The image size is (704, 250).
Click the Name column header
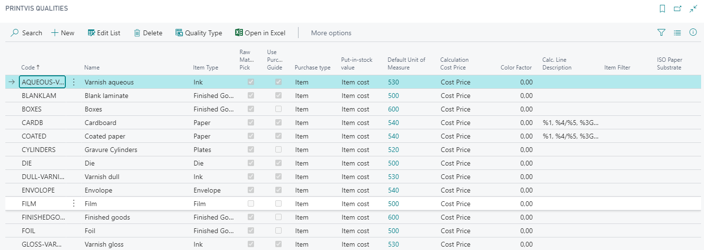click(92, 68)
